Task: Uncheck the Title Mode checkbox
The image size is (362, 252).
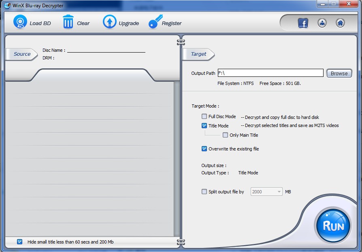Action: pos(204,126)
